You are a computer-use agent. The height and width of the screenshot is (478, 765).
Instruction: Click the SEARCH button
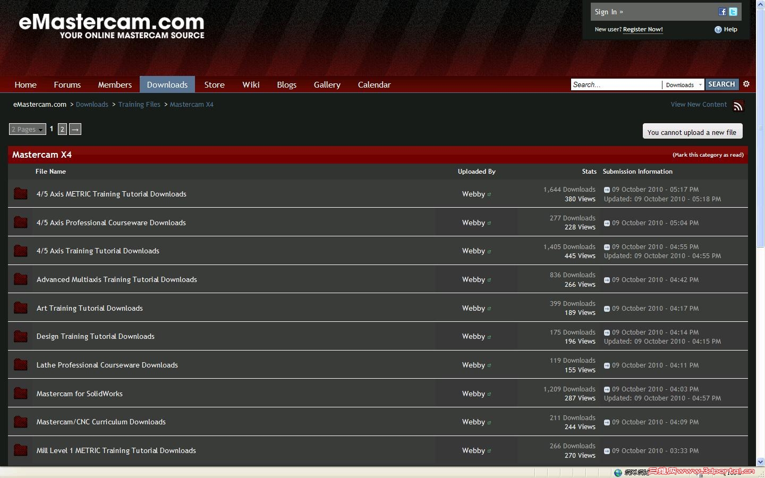(x=721, y=84)
